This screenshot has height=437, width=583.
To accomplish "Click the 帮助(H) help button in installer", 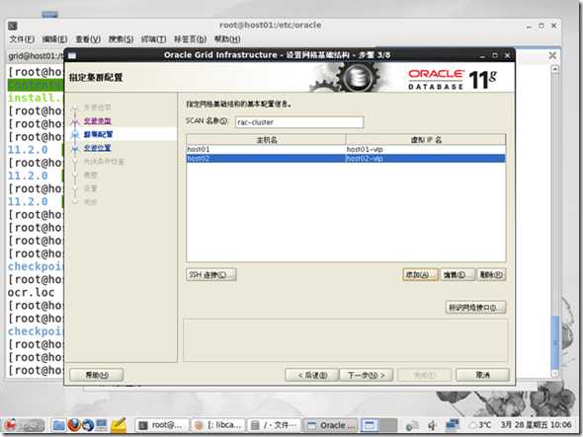I will pos(96,376).
